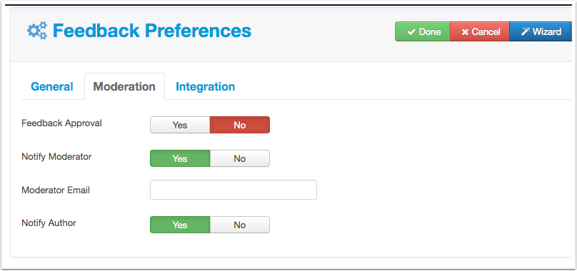
Task: Click the gears icon beside Feedback Preferences
Action: pyautogui.click(x=37, y=31)
